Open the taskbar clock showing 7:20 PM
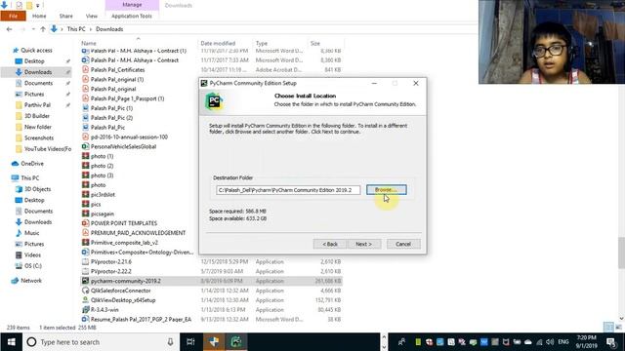The image size is (625, 351). pyautogui.click(x=586, y=342)
